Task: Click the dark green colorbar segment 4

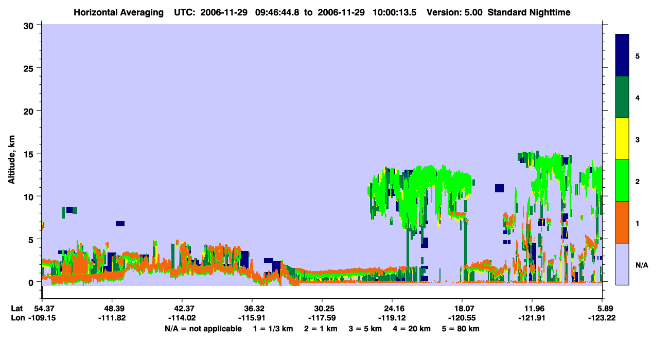Action: (622, 97)
